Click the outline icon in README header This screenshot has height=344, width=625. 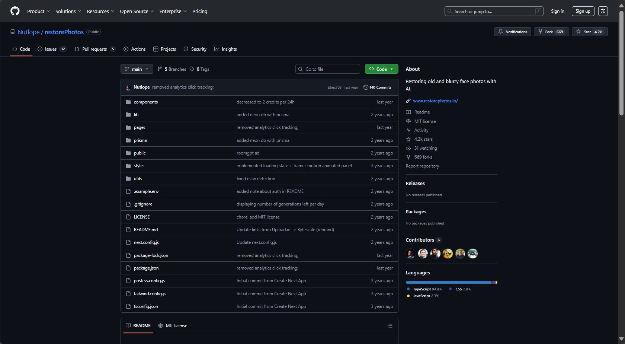(x=390, y=326)
